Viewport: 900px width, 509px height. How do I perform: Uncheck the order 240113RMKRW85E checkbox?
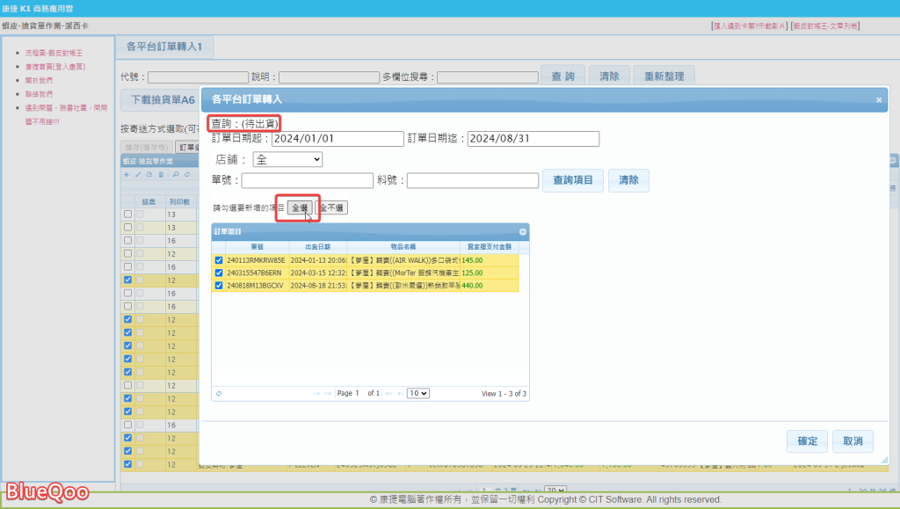(219, 260)
